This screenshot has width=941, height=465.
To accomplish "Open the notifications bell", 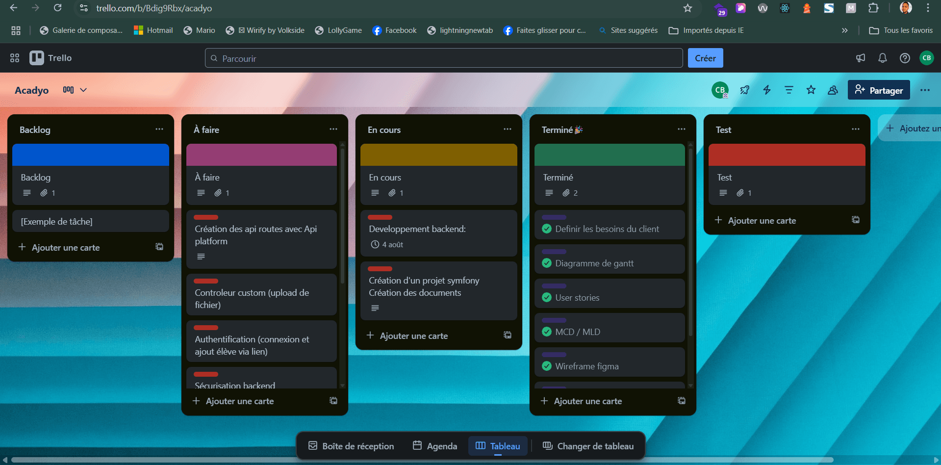I will [x=883, y=58].
